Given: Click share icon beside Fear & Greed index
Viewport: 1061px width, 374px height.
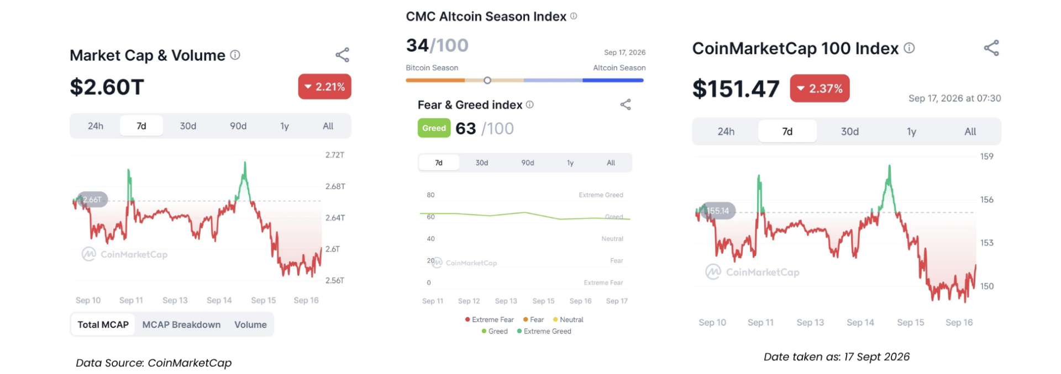Looking at the screenshot, I should (x=626, y=104).
